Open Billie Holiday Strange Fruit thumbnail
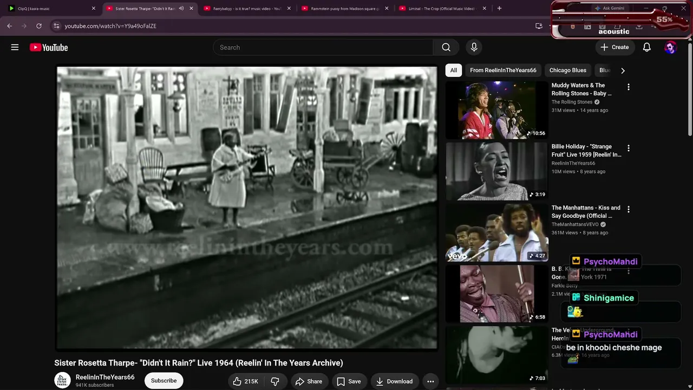Viewport: 693px width, 390px height. tap(496, 171)
